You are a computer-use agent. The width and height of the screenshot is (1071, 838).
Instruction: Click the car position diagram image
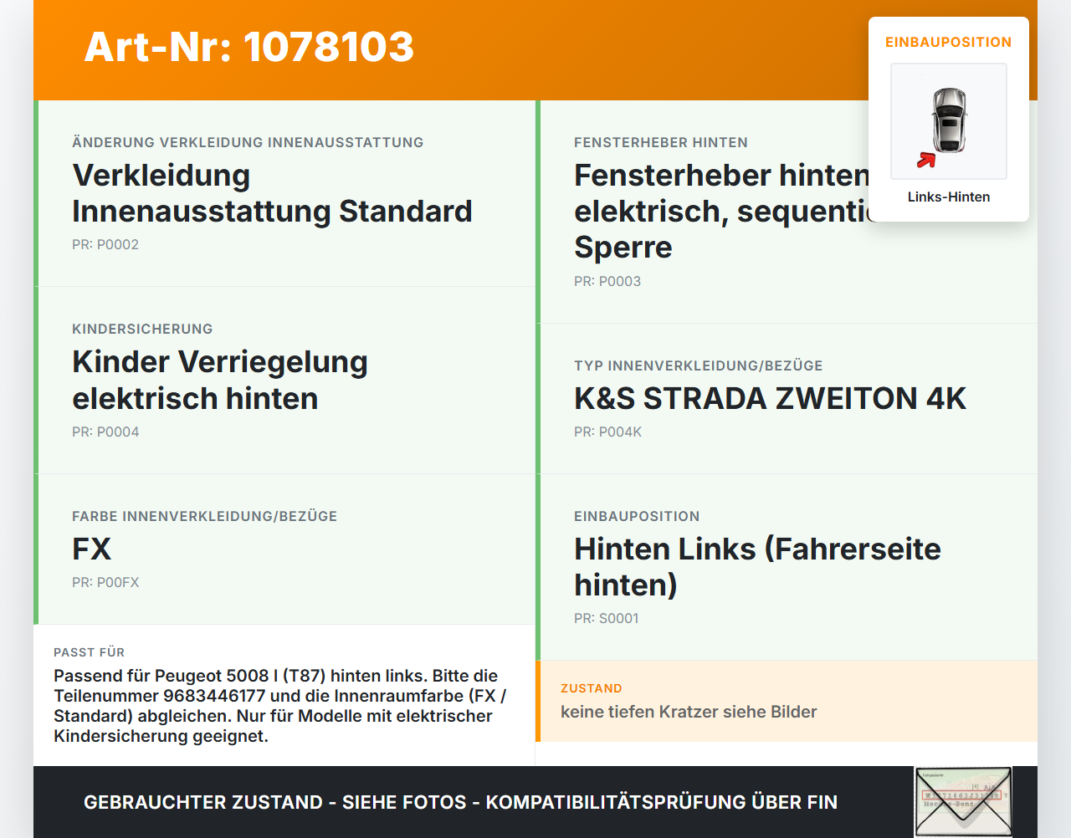click(x=949, y=121)
